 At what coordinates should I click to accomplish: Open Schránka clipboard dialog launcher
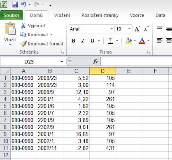(x=63, y=52)
